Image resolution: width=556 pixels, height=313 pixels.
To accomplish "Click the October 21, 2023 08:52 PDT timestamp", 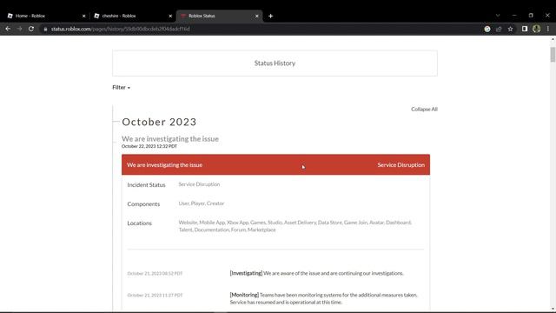I will [155, 274].
